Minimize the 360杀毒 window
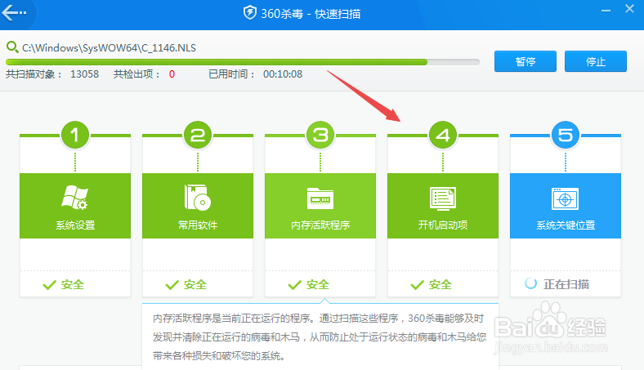This screenshot has width=644, height=370. (606, 11)
